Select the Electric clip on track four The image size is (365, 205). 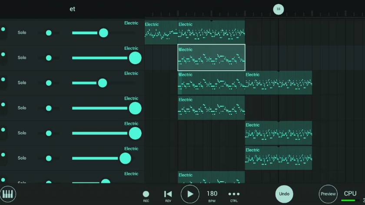pos(211,108)
